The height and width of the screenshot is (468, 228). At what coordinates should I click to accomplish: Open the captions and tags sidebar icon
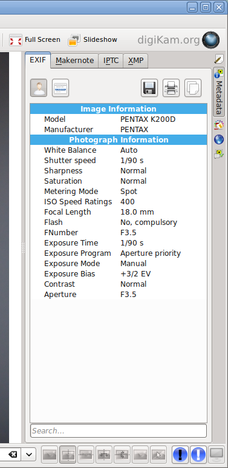tap(219, 154)
